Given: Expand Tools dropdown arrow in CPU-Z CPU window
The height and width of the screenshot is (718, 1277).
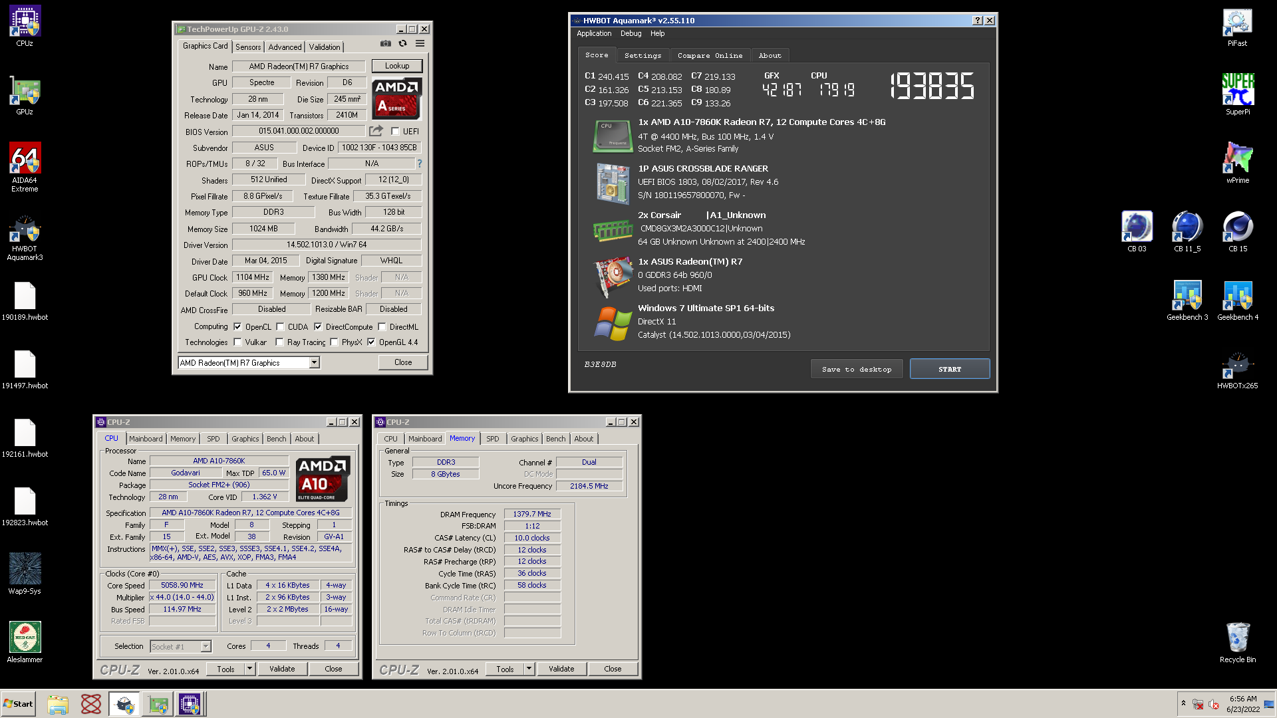Looking at the screenshot, I should pos(250,669).
